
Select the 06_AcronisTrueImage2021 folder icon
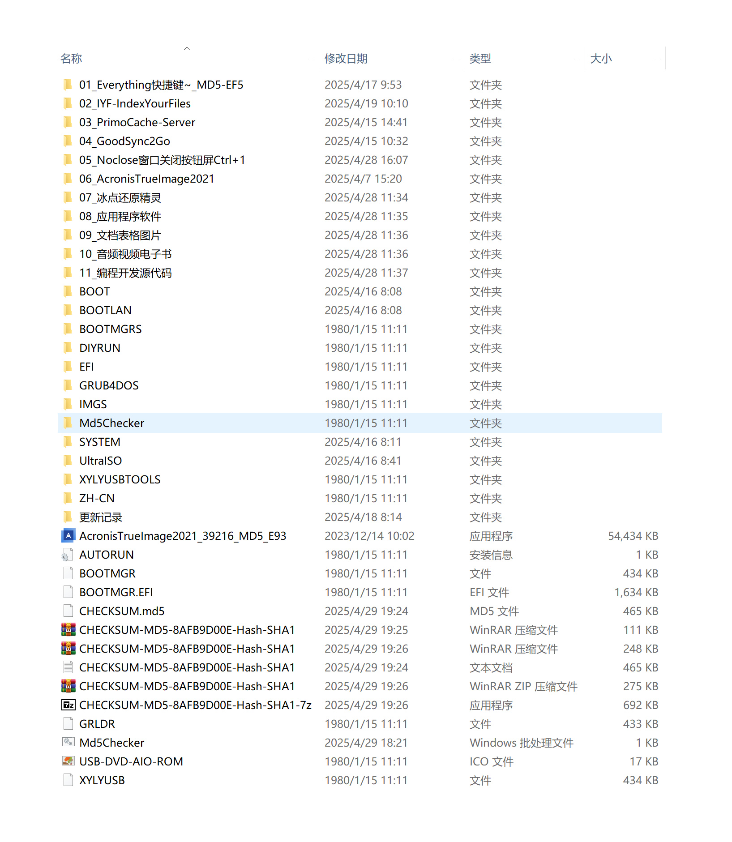tap(68, 179)
